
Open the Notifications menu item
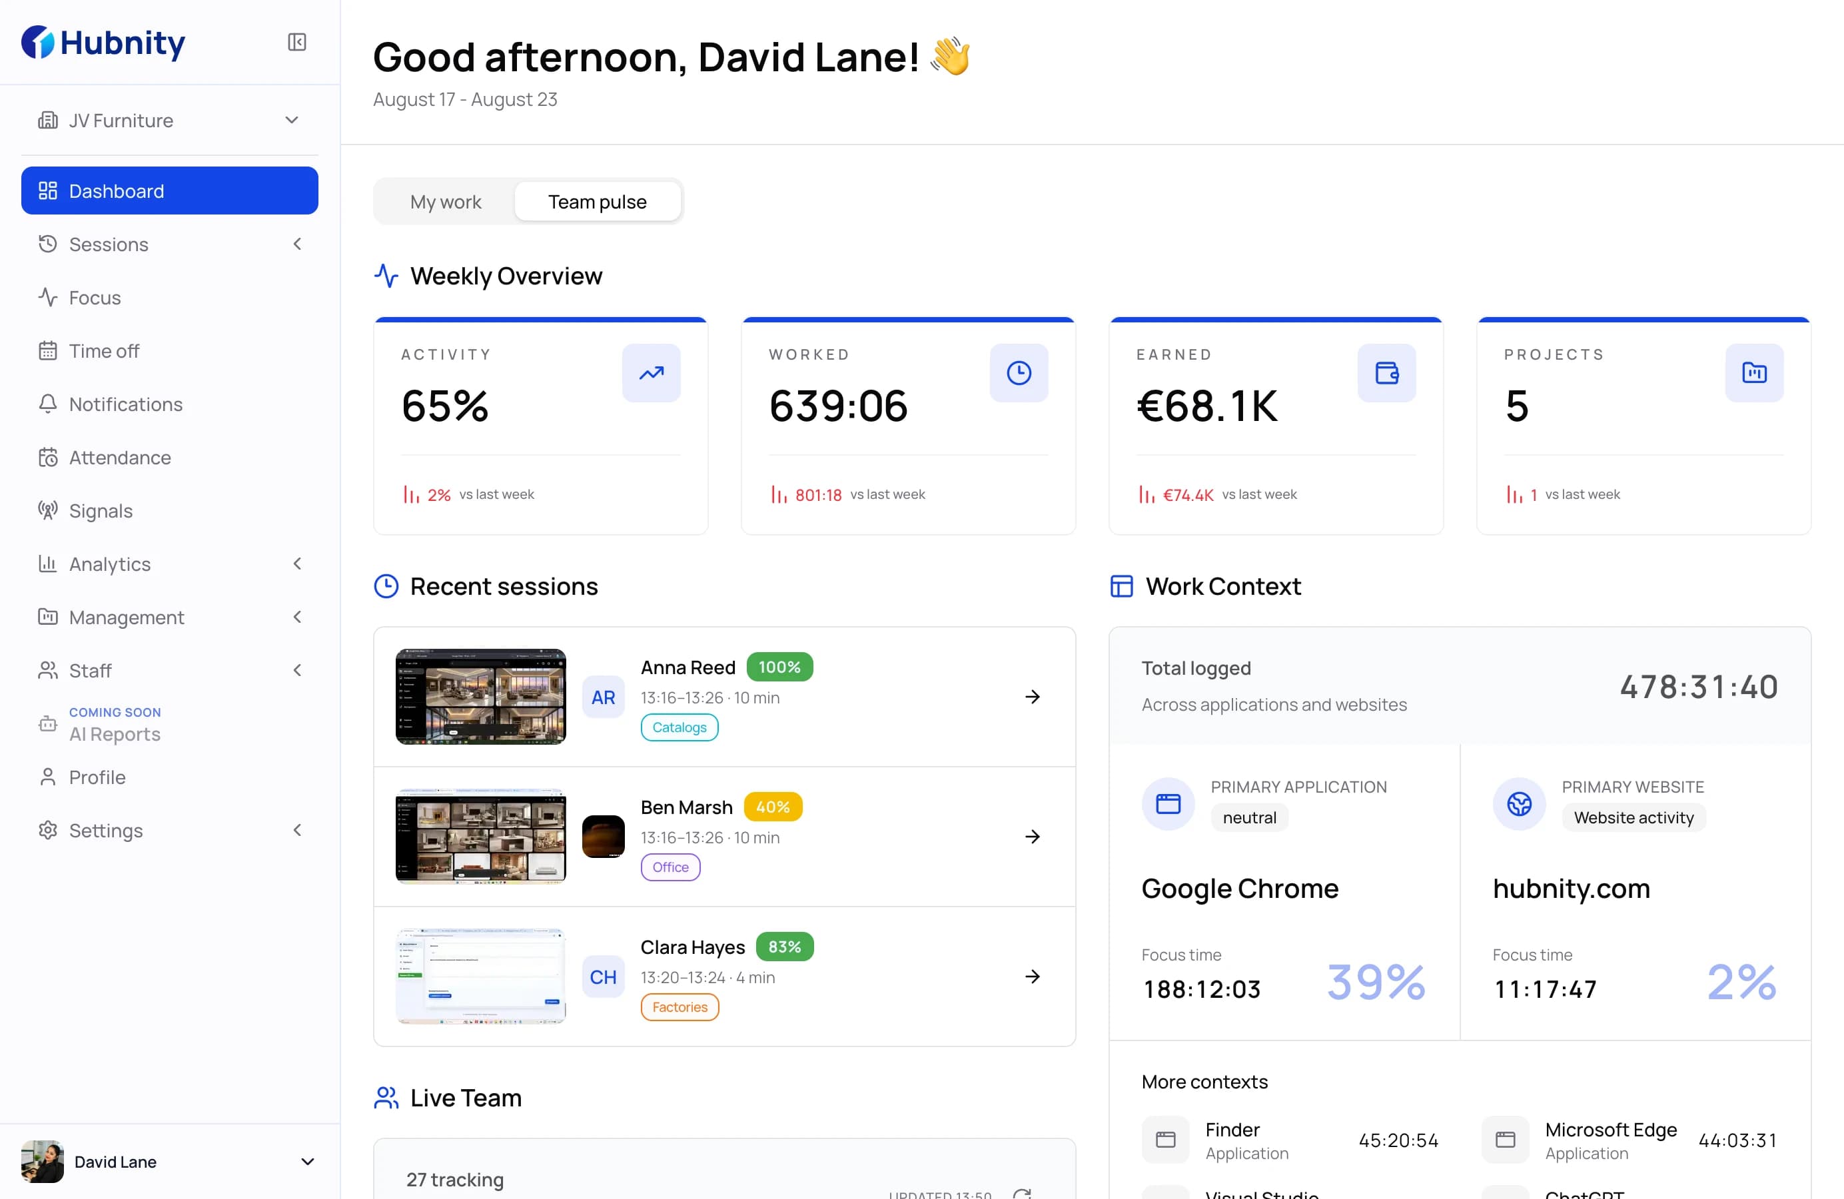click(170, 404)
